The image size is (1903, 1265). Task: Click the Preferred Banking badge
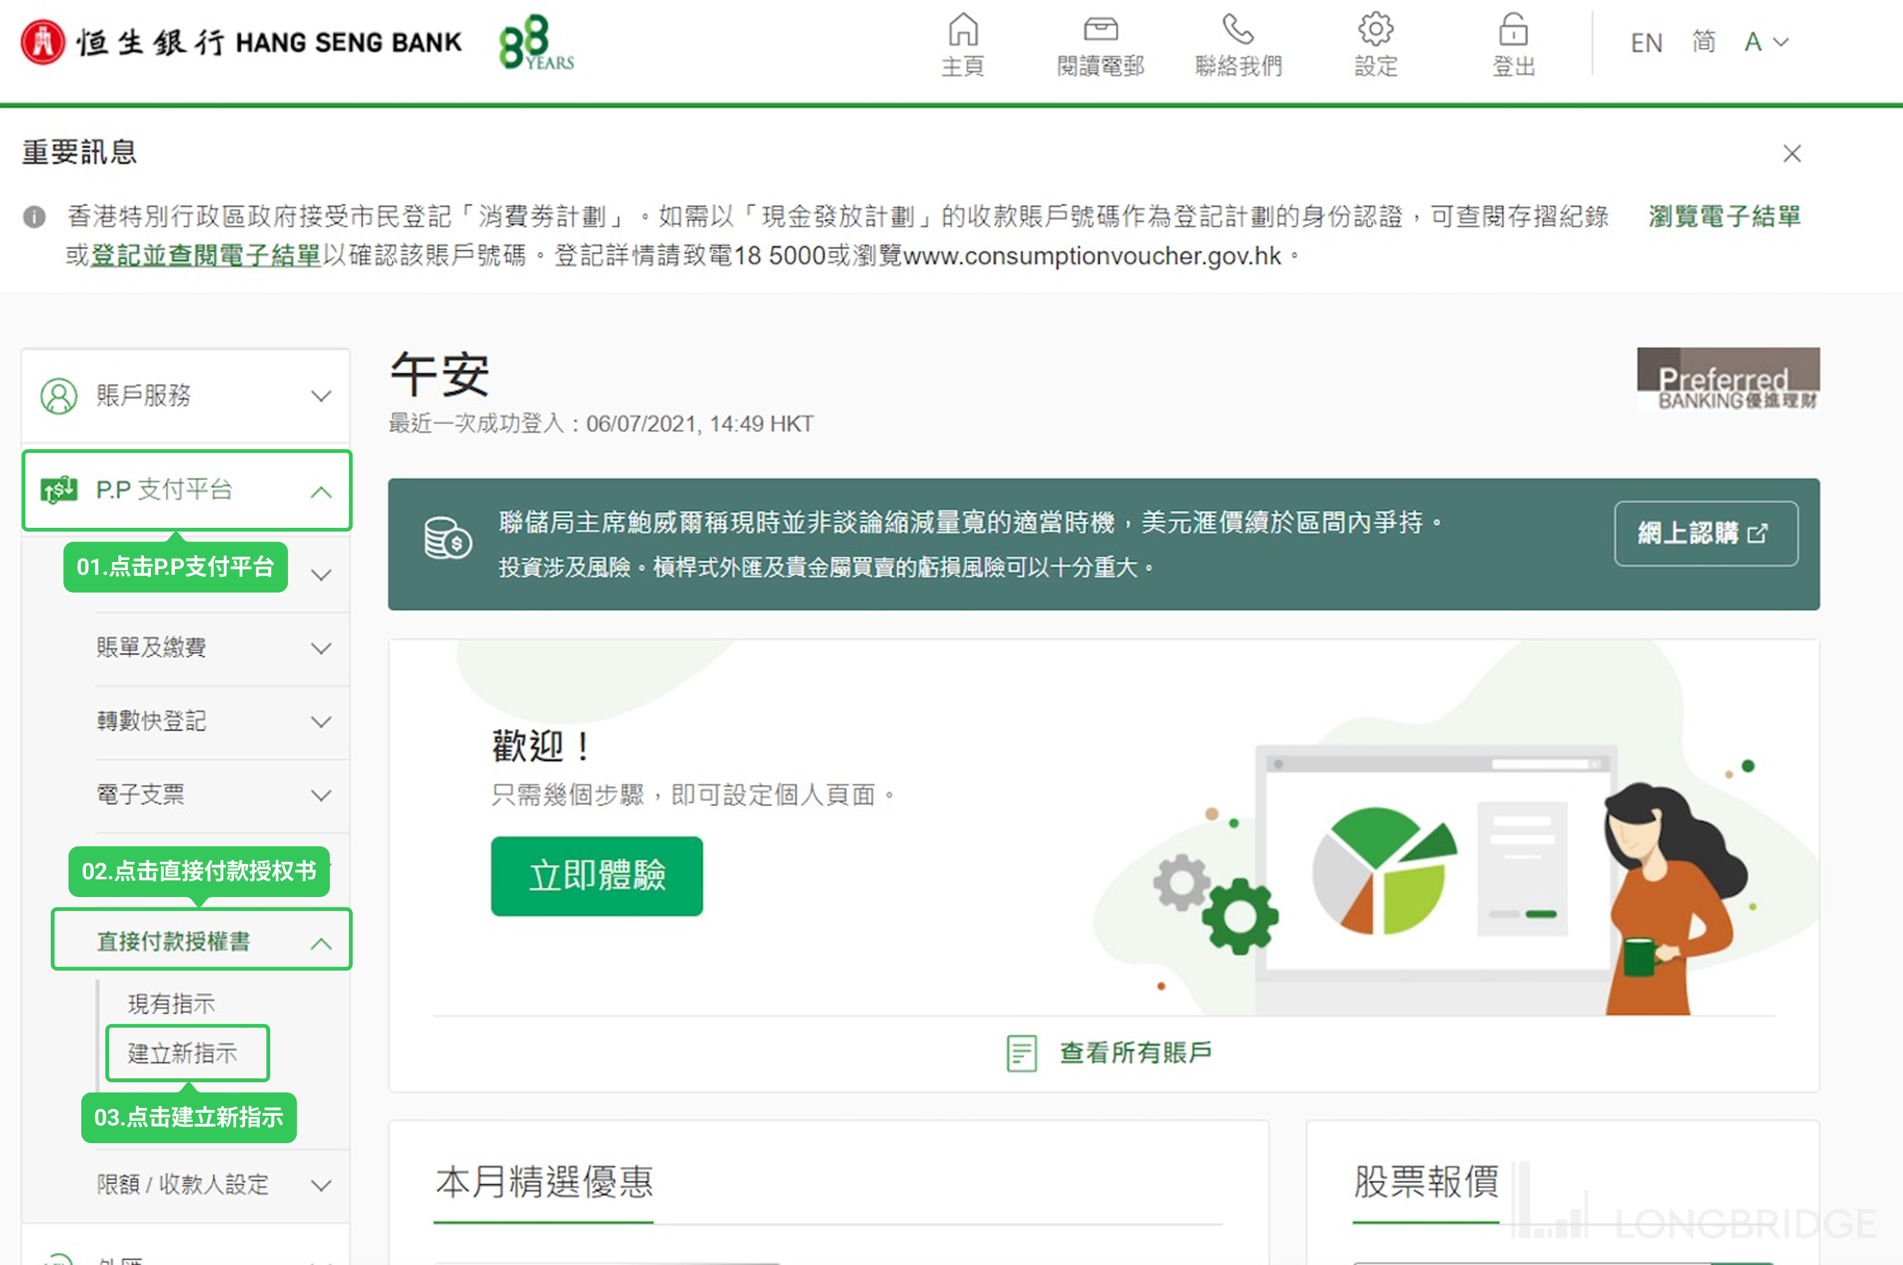pyautogui.click(x=1728, y=379)
